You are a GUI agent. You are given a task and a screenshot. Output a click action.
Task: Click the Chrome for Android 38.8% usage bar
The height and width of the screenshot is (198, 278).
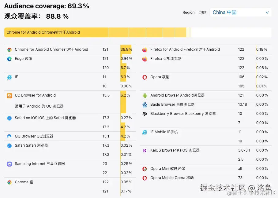click(126, 50)
